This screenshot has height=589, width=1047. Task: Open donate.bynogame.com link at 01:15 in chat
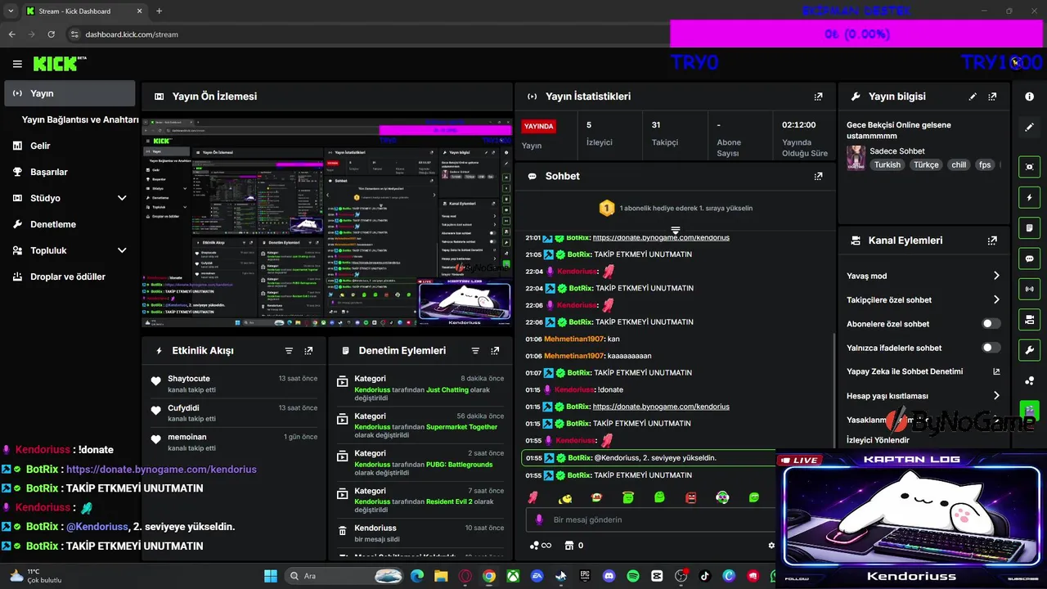[661, 407]
